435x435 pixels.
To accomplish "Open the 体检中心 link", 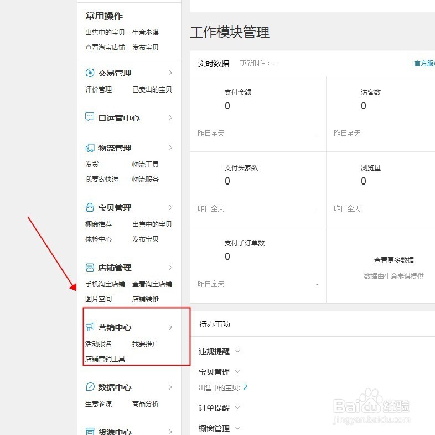I will [98, 239].
